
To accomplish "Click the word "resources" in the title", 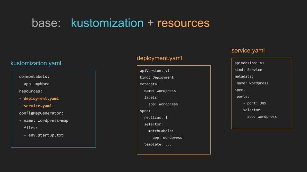I will click(184, 23).
